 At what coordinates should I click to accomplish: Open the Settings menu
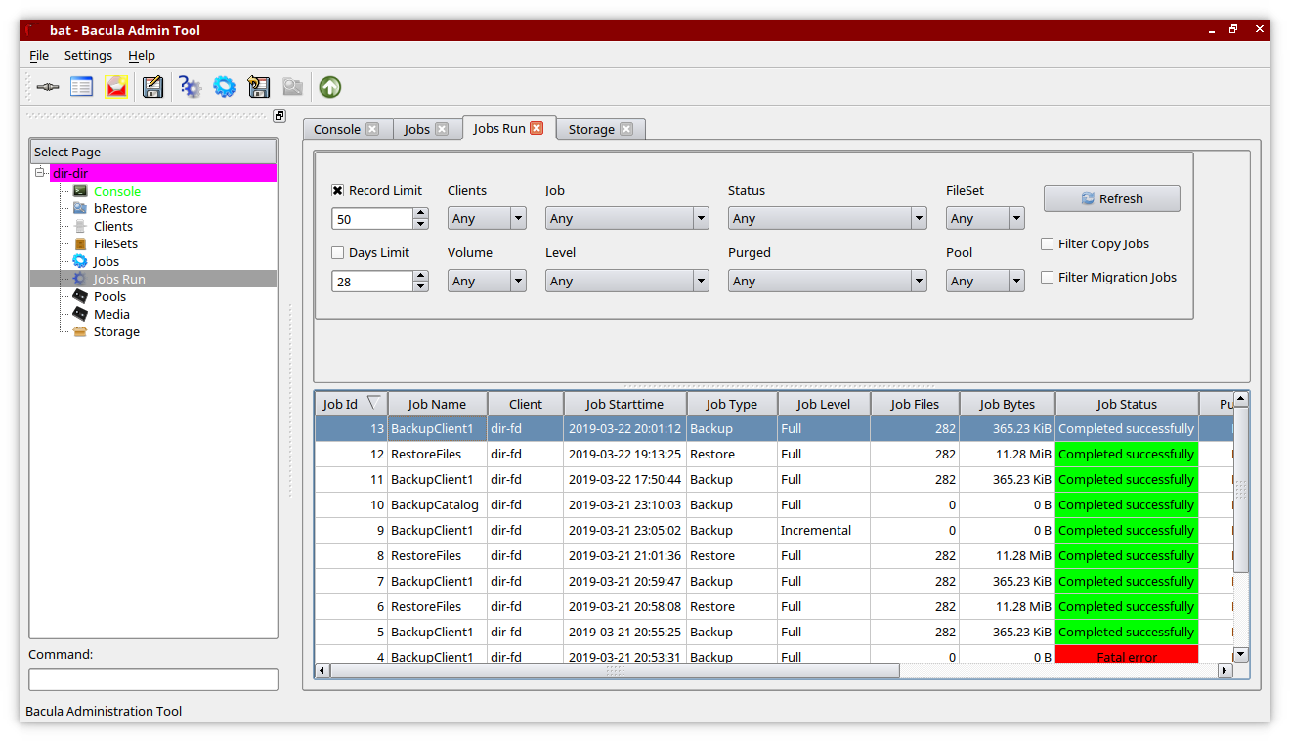[x=88, y=56]
